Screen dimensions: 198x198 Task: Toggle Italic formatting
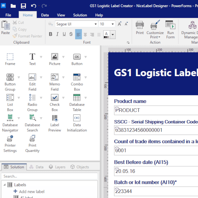(x=57, y=34)
